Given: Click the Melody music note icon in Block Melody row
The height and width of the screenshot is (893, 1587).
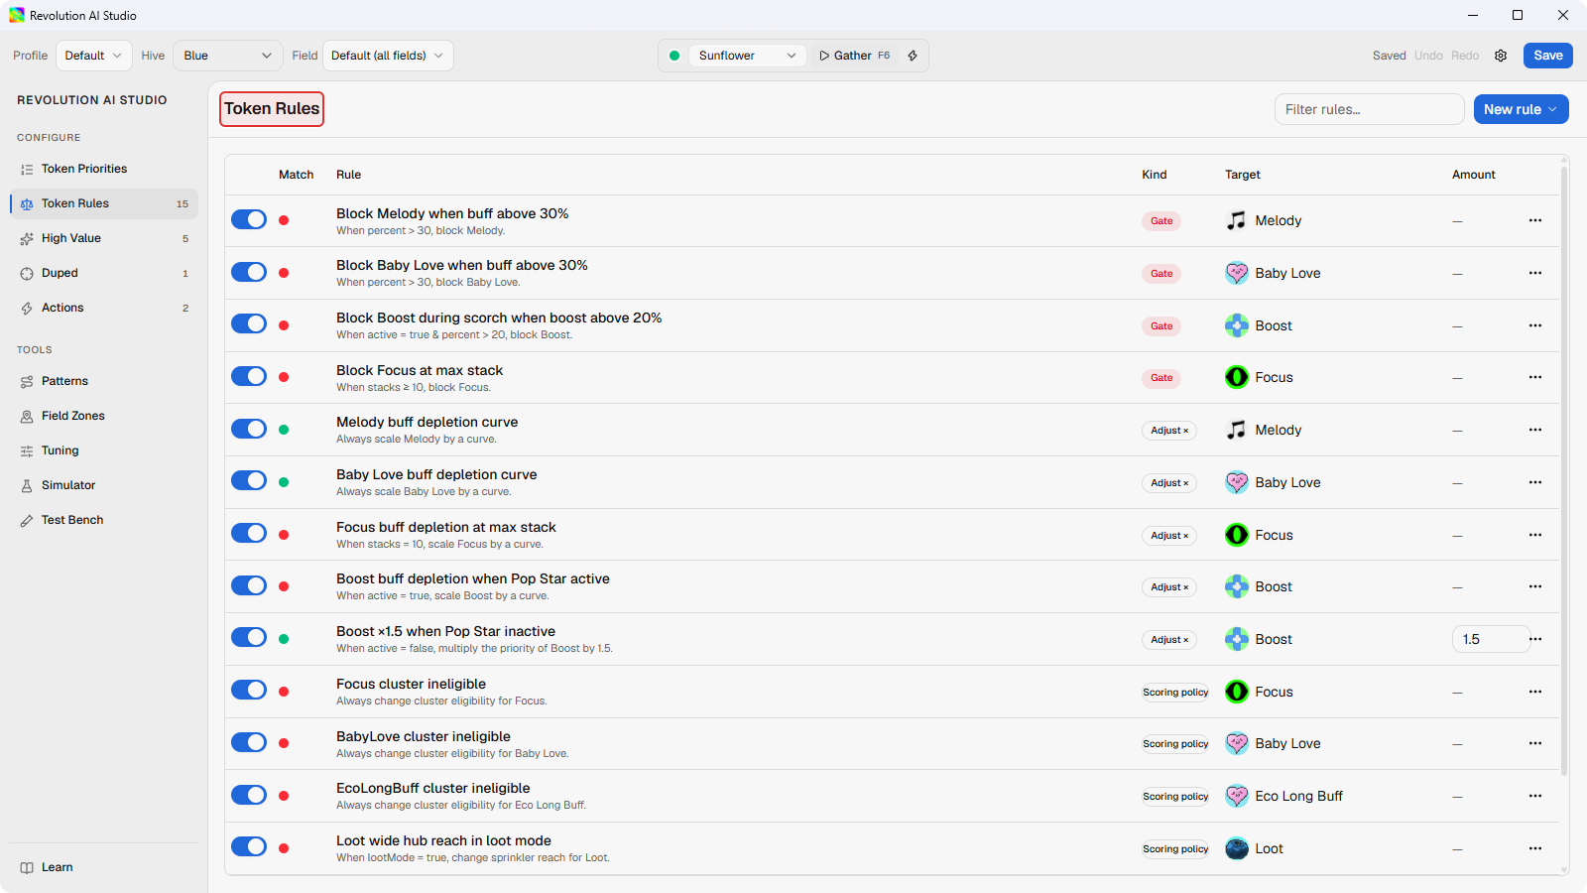Looking at the screenshot, I should coord(1236,220).
